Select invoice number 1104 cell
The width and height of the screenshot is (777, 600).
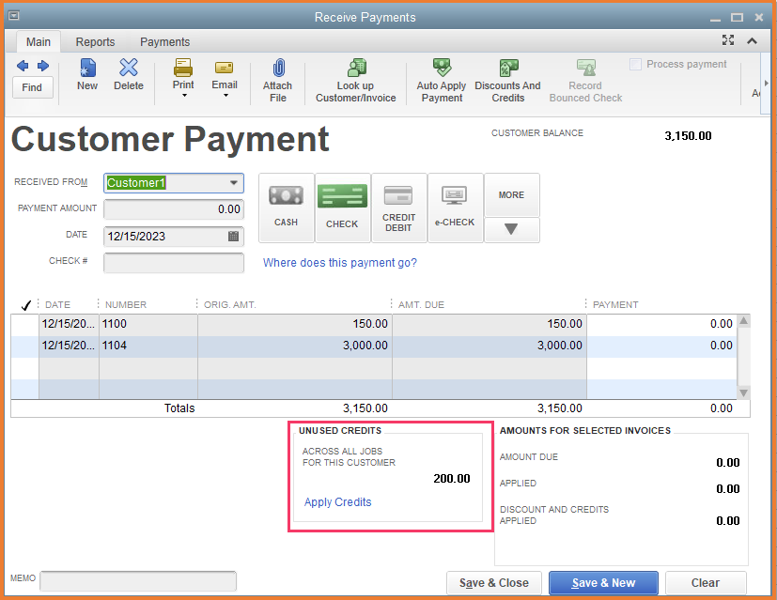(148, 346)
